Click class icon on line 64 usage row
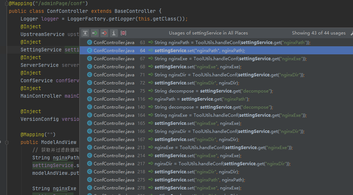This screenshot has width=353, height=195. tap(90, 50)
